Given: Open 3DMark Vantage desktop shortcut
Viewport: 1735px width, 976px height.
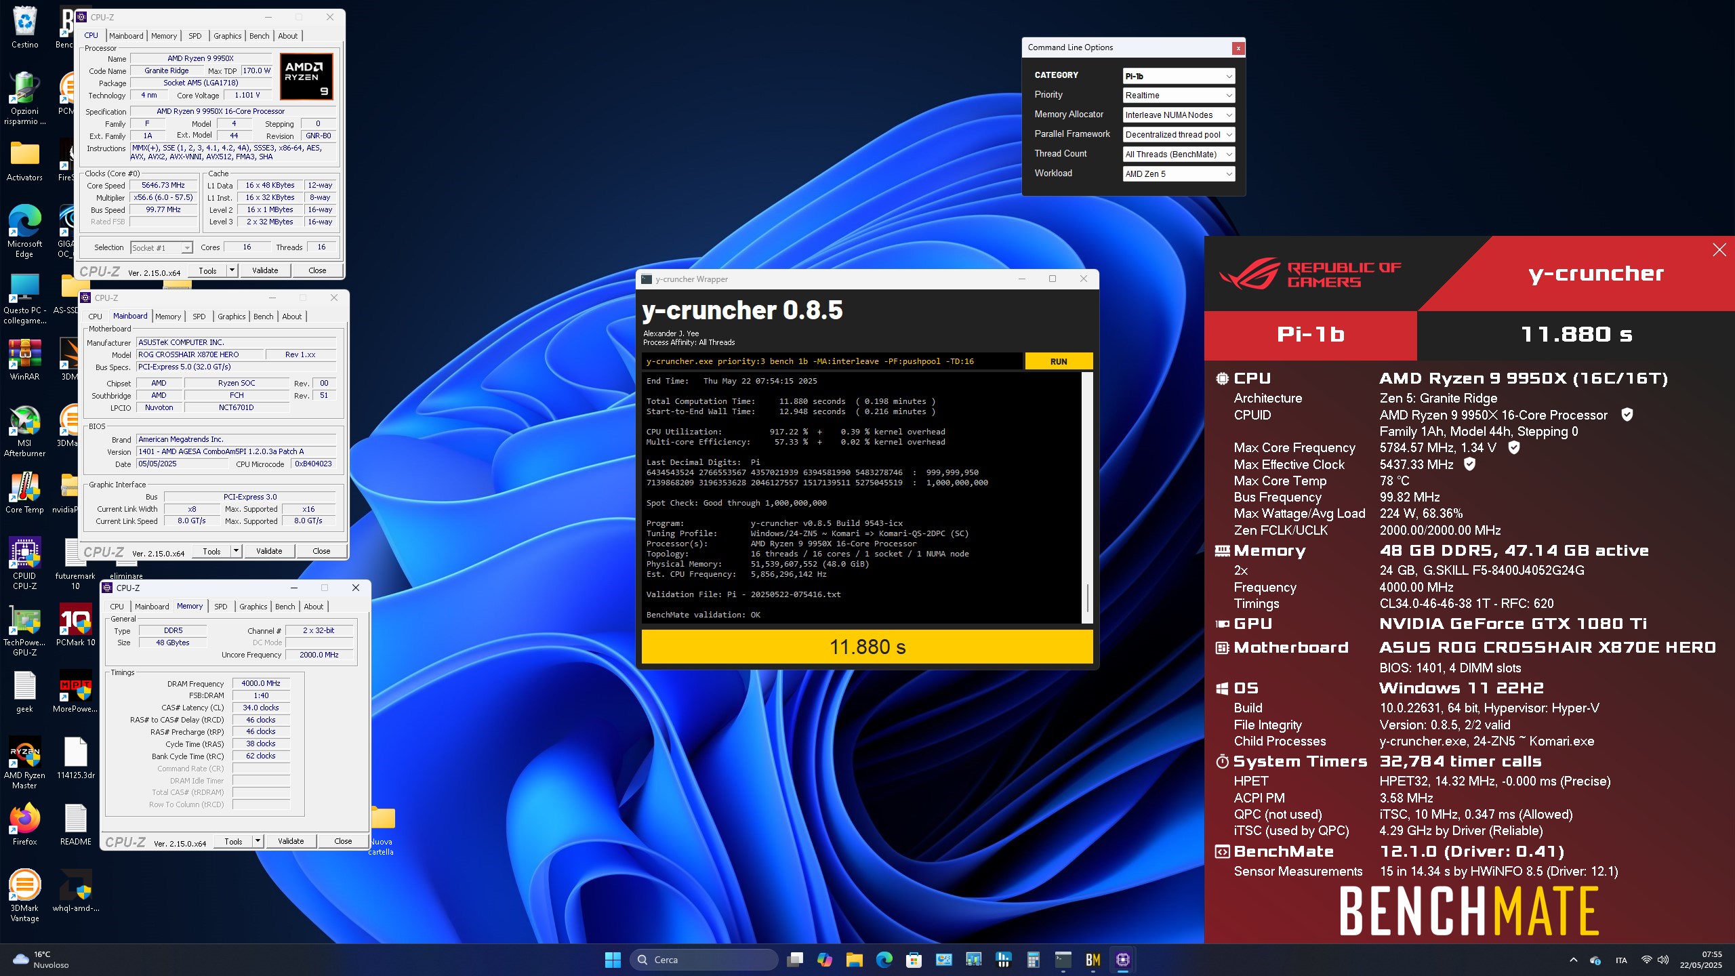Looking at the screenshot, I should 25,895.
